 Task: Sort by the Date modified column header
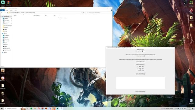tap(37, 15)
